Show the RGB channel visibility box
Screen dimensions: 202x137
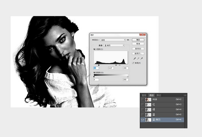coord(143,100)
